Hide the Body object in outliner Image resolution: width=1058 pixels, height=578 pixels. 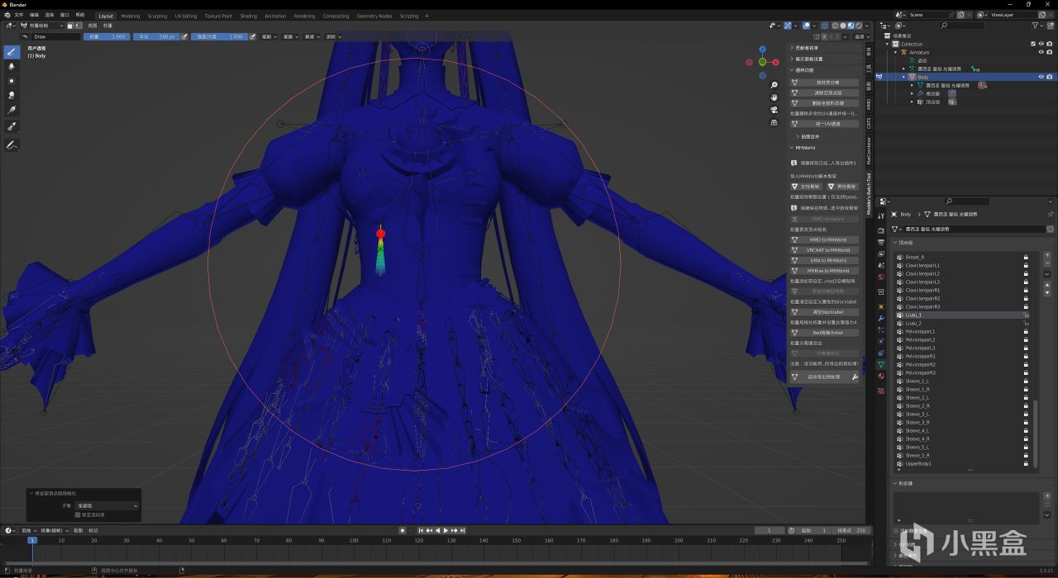[x=1041, y=77]
